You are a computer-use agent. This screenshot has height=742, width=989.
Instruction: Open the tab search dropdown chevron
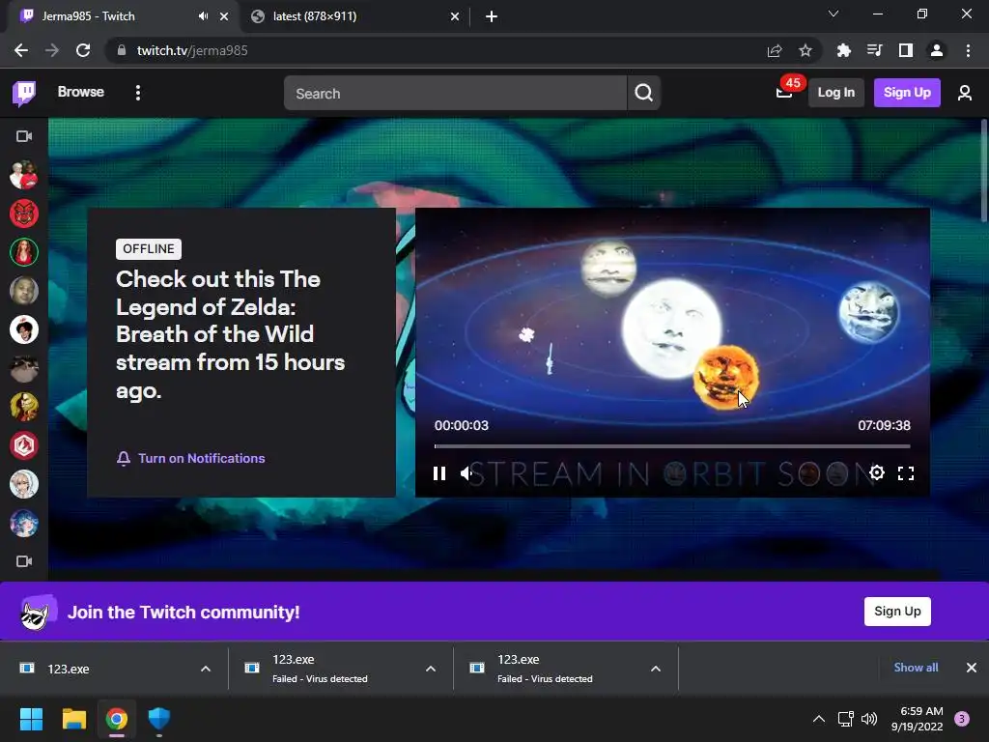coord(834,14)
